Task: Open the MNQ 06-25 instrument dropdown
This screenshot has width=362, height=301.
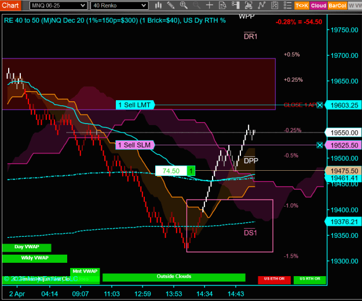Action: click(58, 6)
